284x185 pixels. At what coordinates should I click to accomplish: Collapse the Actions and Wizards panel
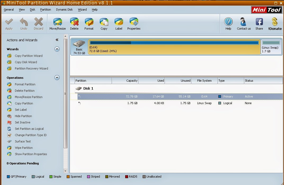tap(57, 40)
